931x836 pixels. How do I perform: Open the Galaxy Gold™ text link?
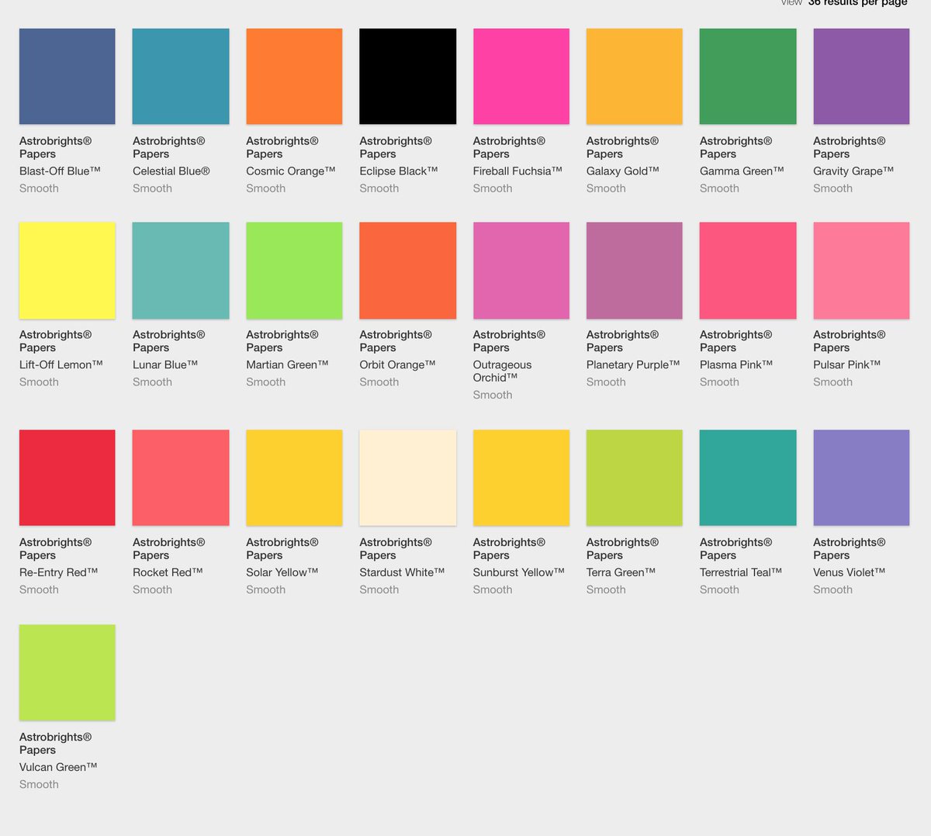[x=623, y=171]
